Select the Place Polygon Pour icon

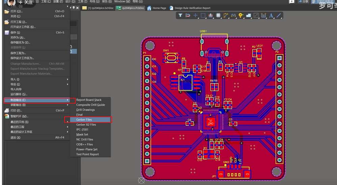pyautogui.click(x=249, y=15)
